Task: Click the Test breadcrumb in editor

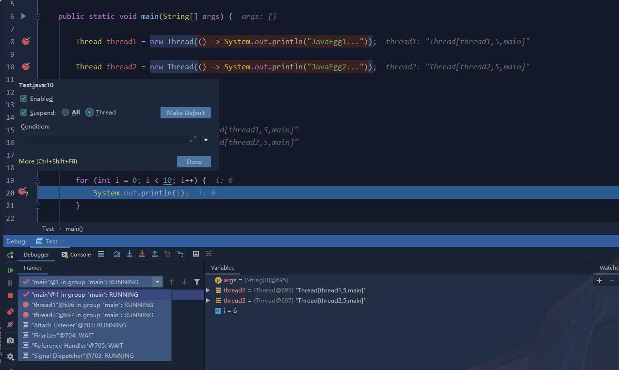Action: pyautogui.click(x=48, y=228)
